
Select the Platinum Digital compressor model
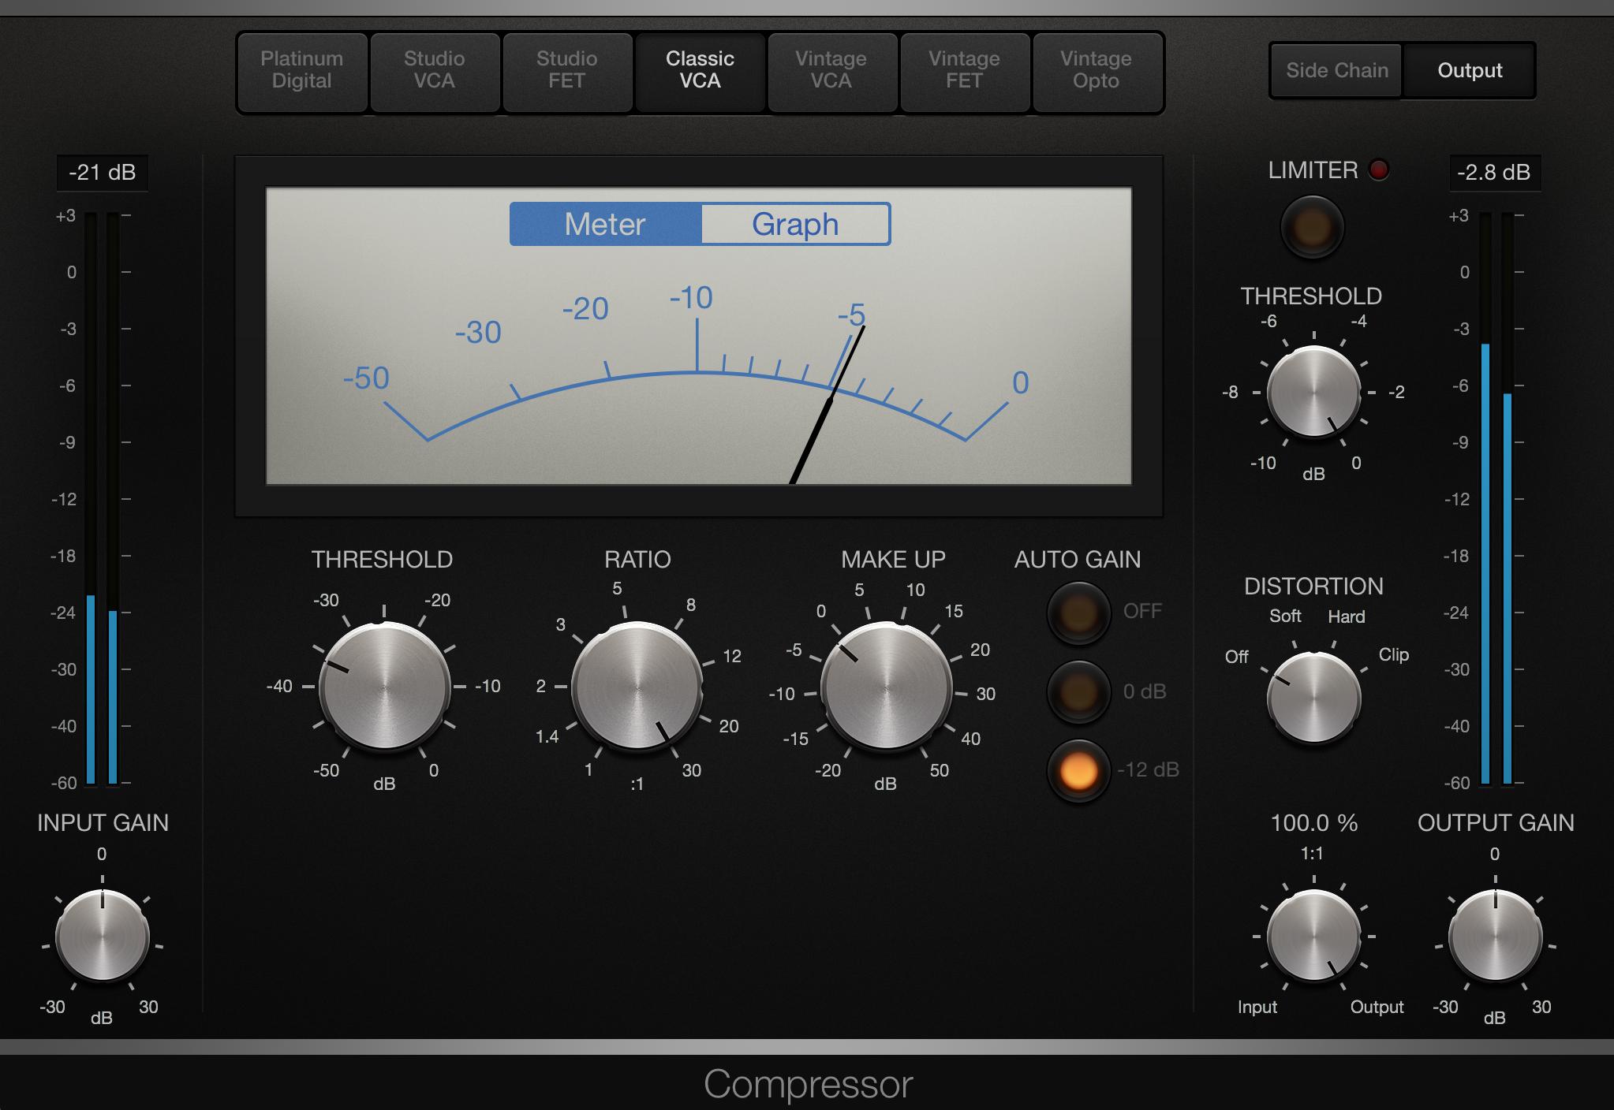pos(302,71)
